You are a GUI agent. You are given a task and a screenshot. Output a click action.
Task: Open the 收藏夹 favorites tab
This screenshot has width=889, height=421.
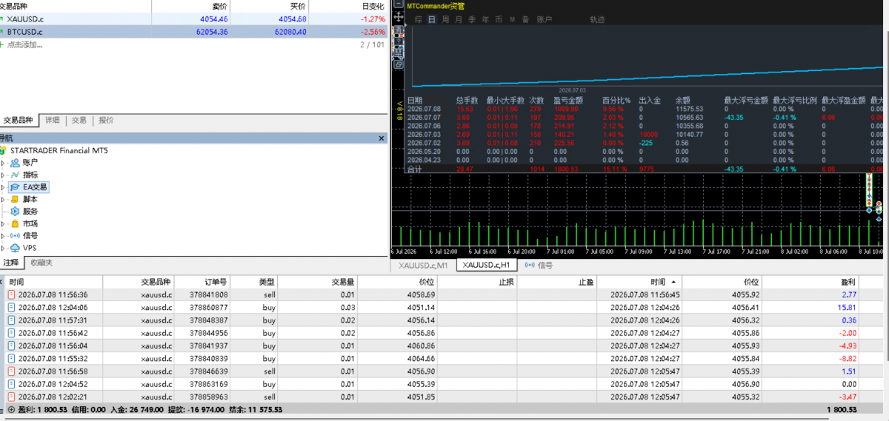click(x=41, y=263)
